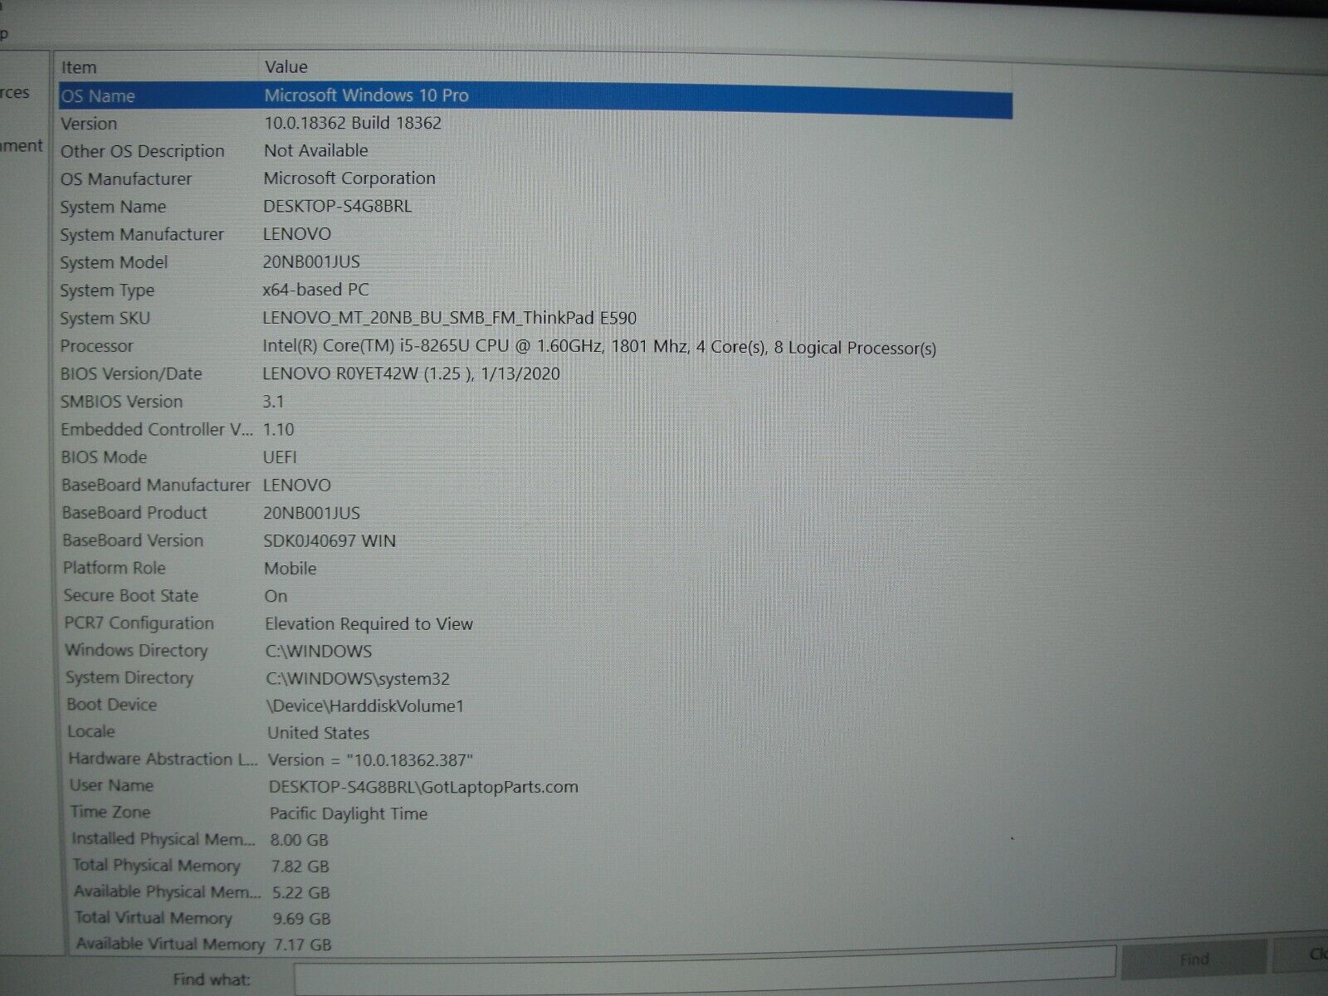The width and height of the screenshot is (1328, 996).
Task: Click the value \Device\HarddiskVolume1
Action: click(x=365, y=706)
